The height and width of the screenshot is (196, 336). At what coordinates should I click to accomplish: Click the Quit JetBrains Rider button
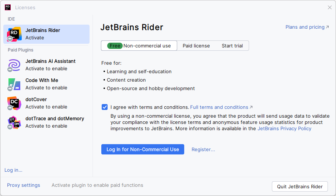pos(300,186)
